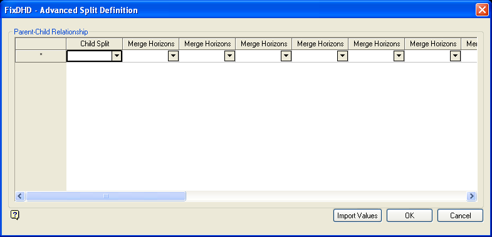Confirm with the OK button
This screenshot has height=237, width=492.
tap(409, 216)
